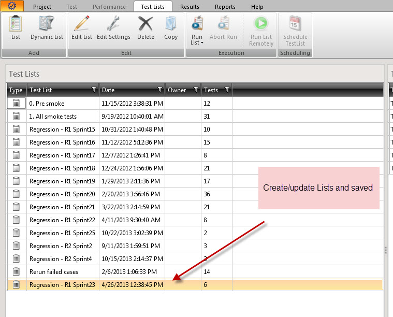393x317 pixels.
Task: Click date '12/7/2012 1:26:41 PM'
Action: tap(130, 155)
